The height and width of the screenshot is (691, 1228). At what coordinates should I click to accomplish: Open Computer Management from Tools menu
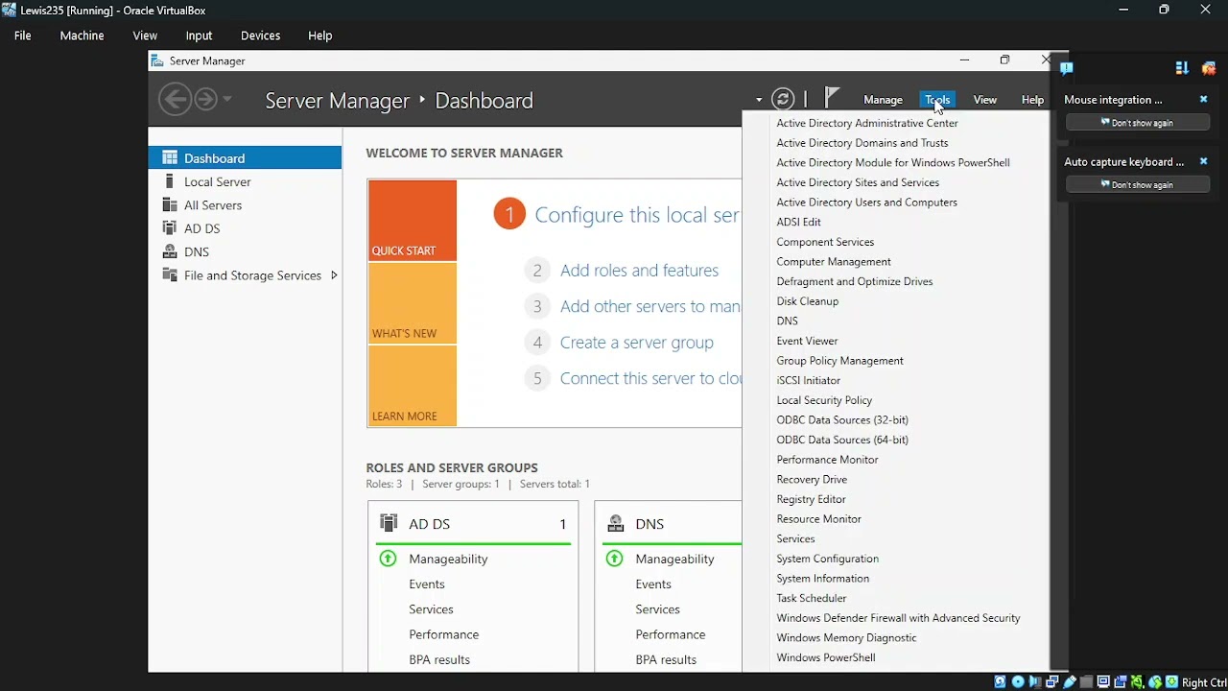(833, 262)
